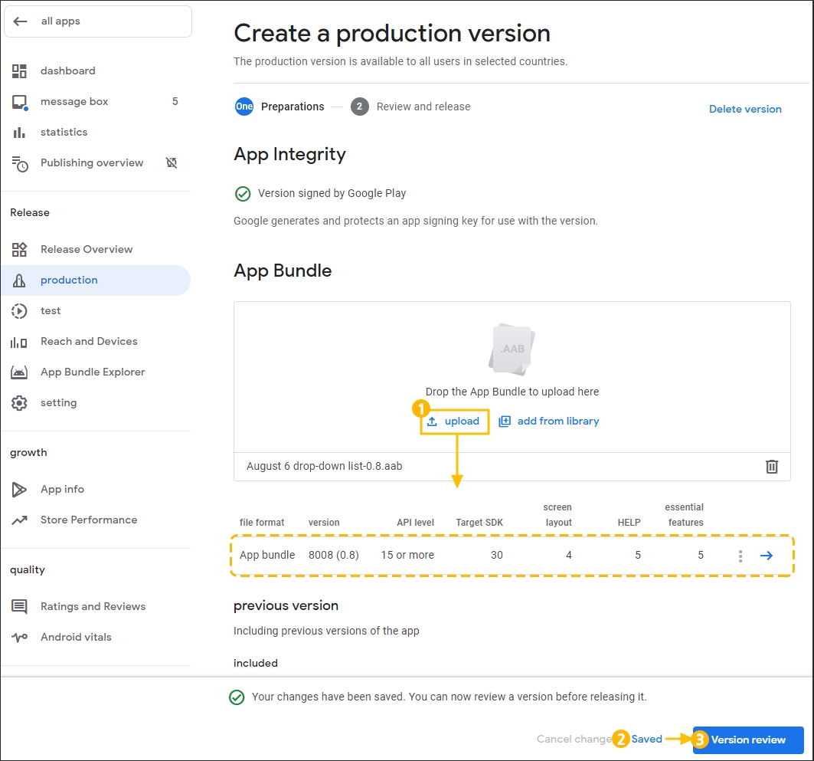Click screen layout value 4
This screenshot has height=761, width=814.
(x=569, y=556)
